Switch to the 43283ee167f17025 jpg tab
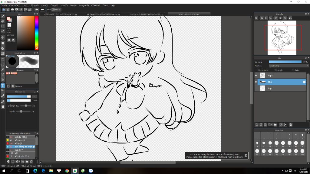This screenshot has width=310, height=174. tap(61, 14)
